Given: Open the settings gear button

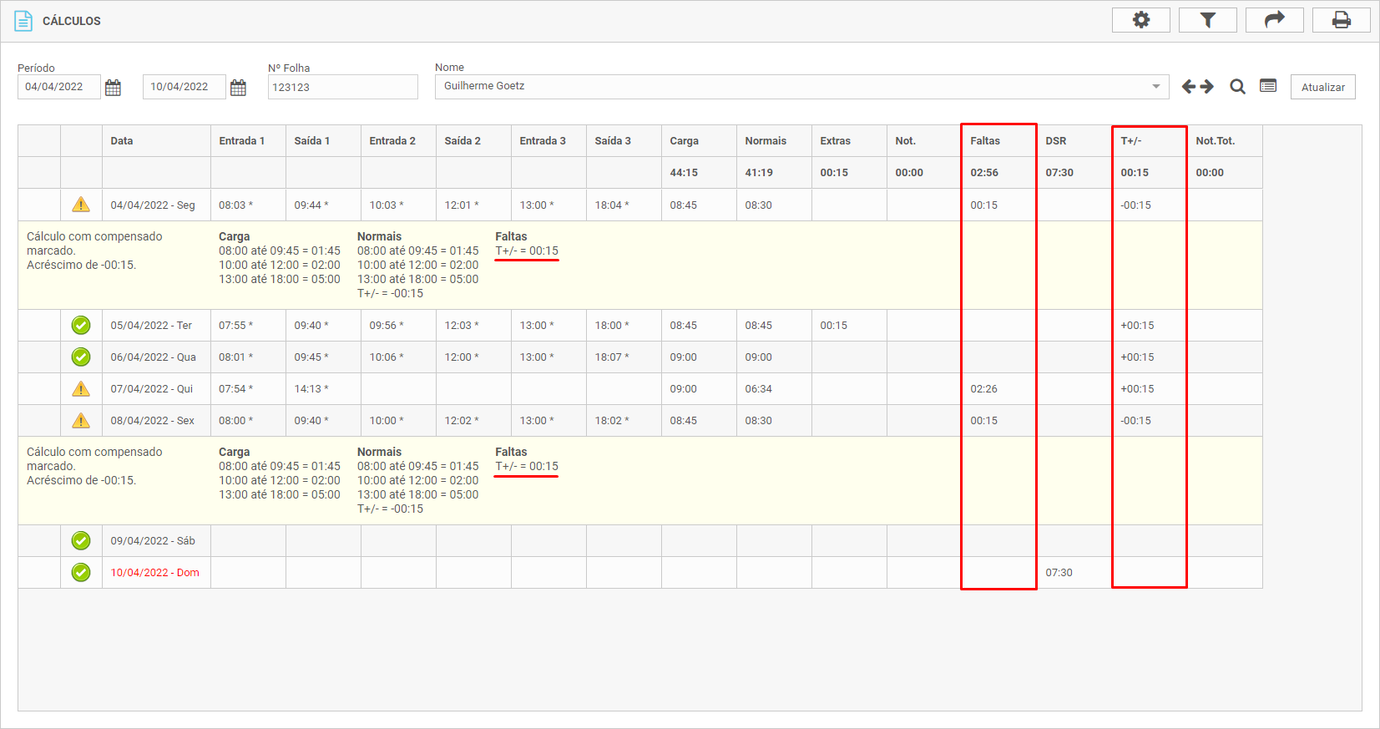Looking at the screenshot, I should tap(1140, 20).
